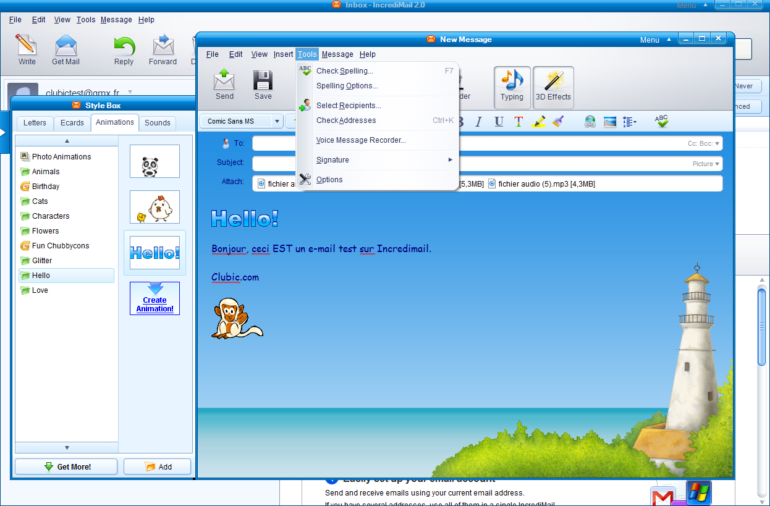Click the highlighter pen icon
Viewport: 770px width, 506px height.
pyautogui.click(x=538, y=122)
